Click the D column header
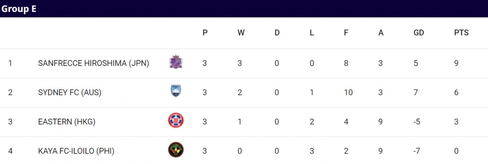 click(277, 33)
